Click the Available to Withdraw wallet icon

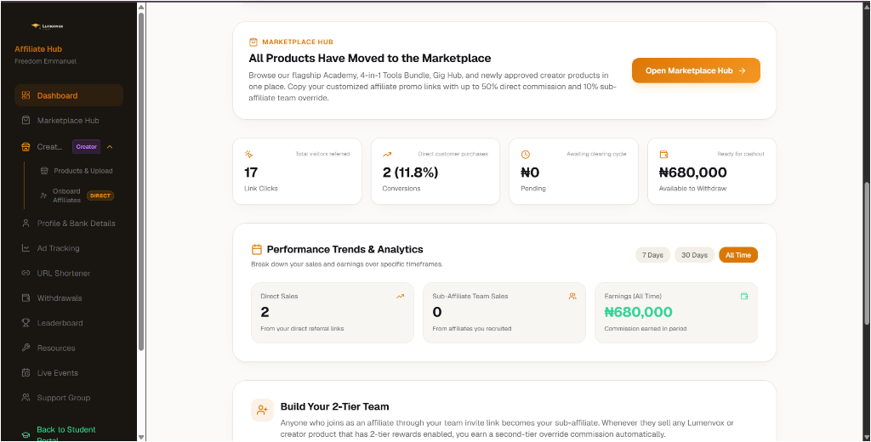663,155
